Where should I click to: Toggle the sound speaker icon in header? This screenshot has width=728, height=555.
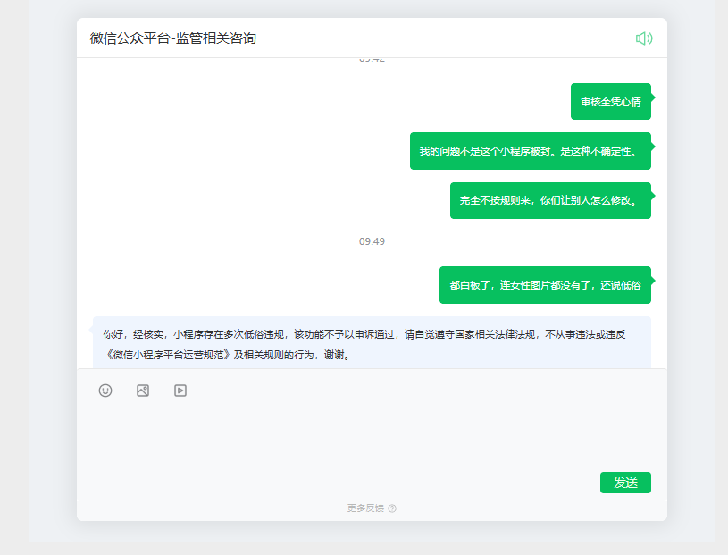click(x=644, y=38)
